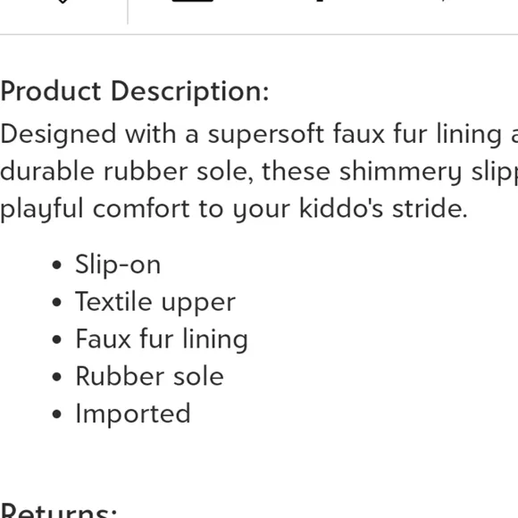Open the Returns section heading
This screenshot has height=518, width=518.
[59, 511]
